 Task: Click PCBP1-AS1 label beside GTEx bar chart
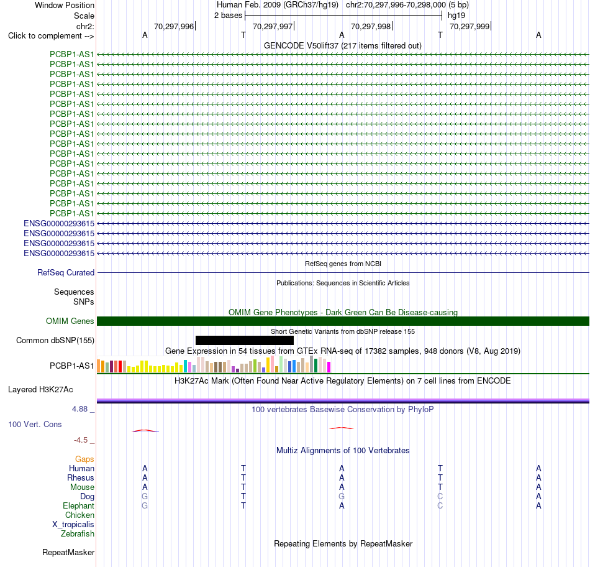(x=71, y=366)
